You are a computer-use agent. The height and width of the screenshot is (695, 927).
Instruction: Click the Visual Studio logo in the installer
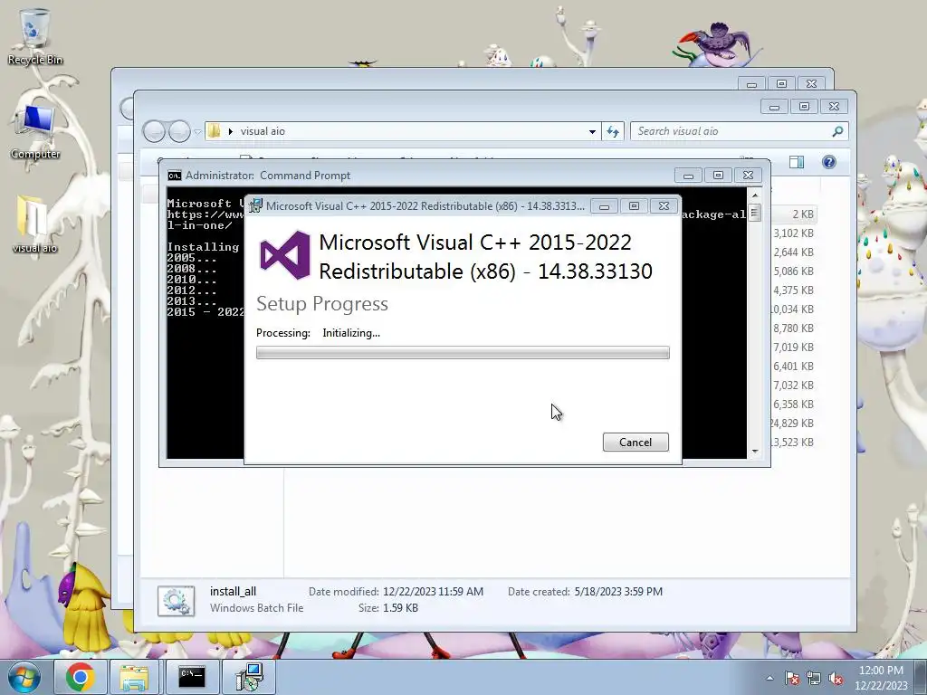pyautogui.click(x=285, y=255)
